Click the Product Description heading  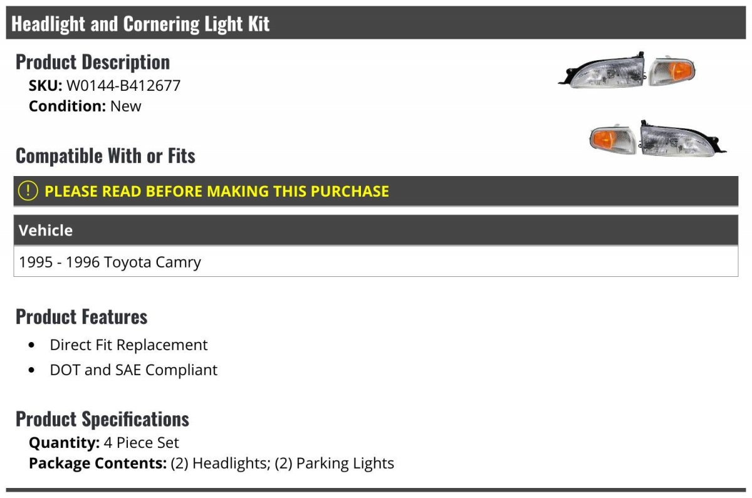93,61
